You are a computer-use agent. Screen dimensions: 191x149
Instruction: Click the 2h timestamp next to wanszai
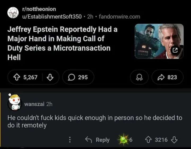(x=49, y=104)
